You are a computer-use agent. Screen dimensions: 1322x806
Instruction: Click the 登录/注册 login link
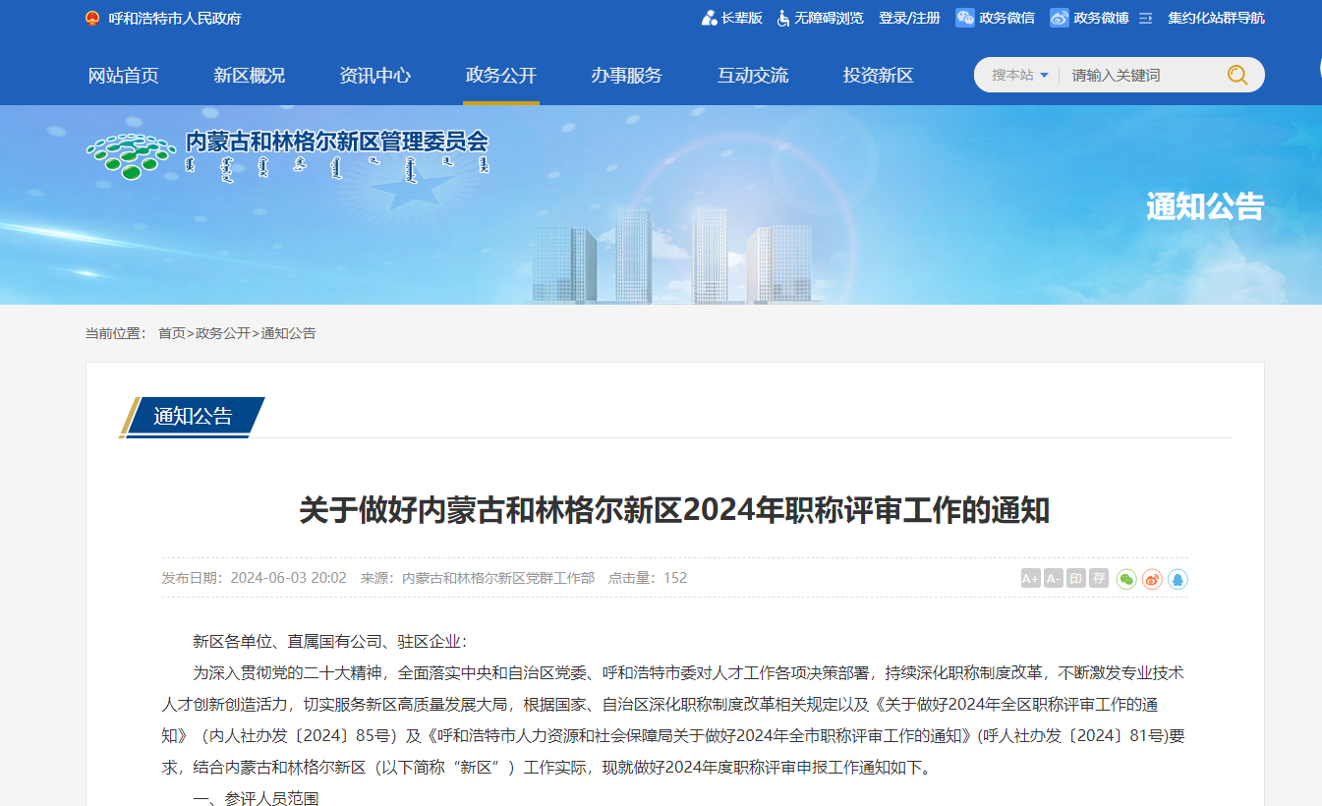pyautogui.click(x=909, y=18)
